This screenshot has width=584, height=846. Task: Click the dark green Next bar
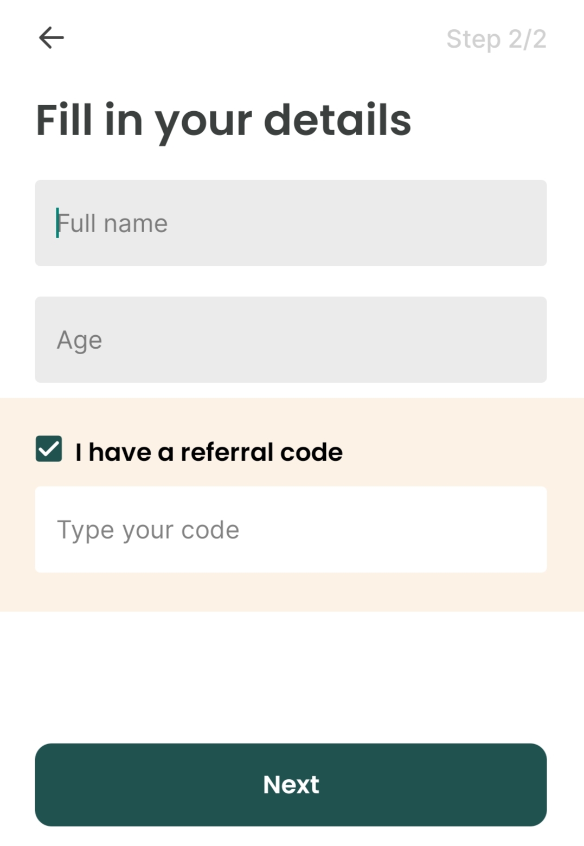(x=291, y=784)
